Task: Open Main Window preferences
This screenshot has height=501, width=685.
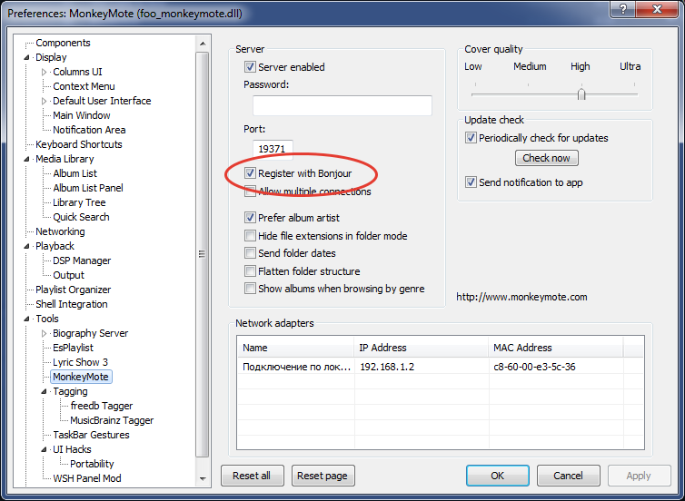Action: (81, 115)
